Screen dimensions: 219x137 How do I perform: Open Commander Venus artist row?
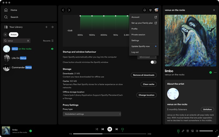(29, 68)
